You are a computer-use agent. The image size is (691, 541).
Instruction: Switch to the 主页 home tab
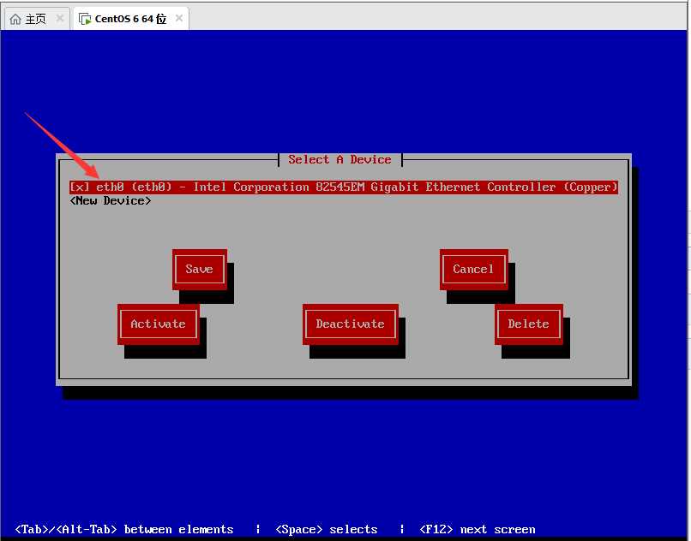point(35,19)
